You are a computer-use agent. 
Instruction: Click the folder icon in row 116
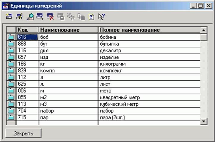[11, 51]
